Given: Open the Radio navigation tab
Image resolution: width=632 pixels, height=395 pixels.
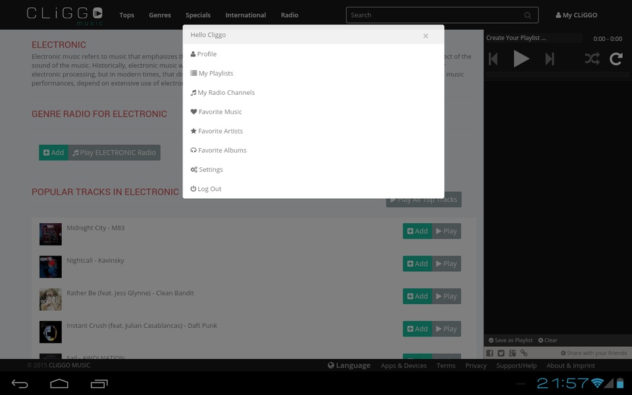Looking at the screenshot, I should [290, 15].
